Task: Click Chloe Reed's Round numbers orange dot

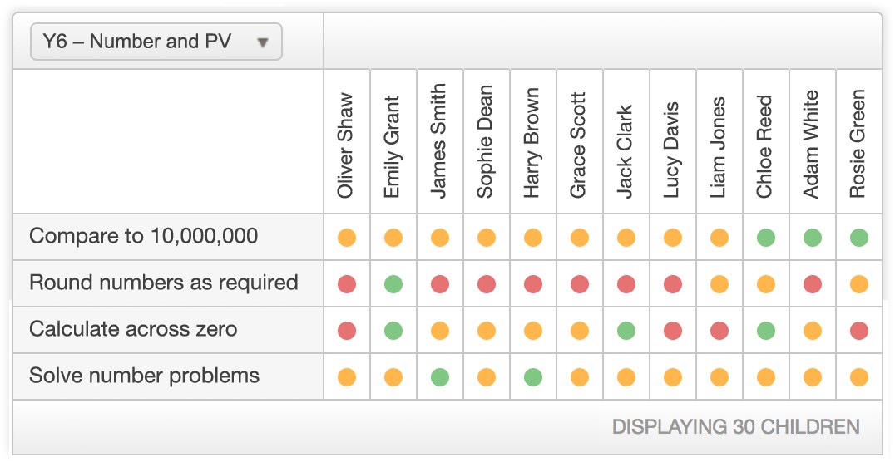Action: click(766, 283)
